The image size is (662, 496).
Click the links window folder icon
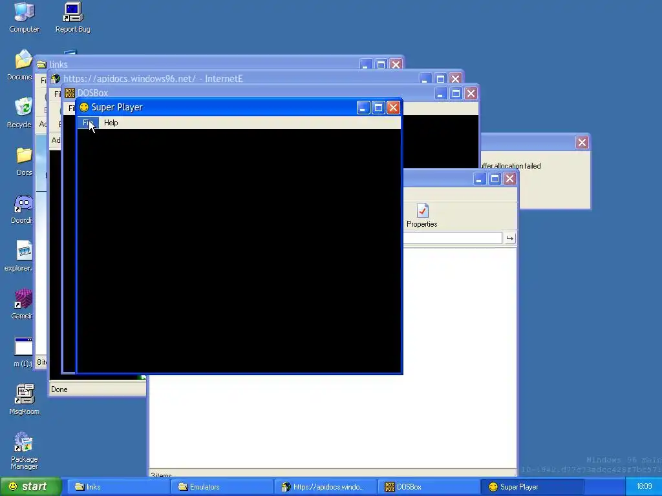point(41,65)
